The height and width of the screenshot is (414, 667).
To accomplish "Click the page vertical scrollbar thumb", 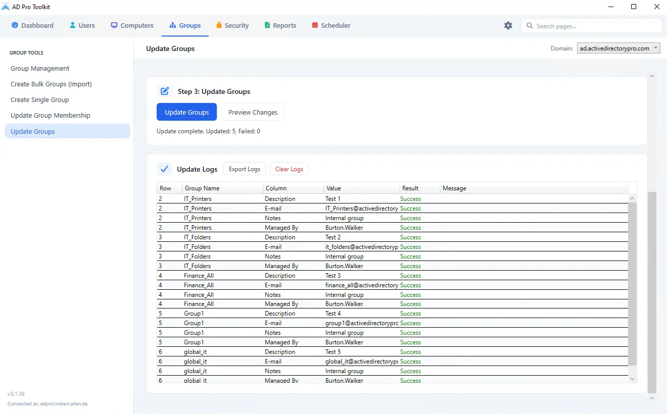I will [x=652, y=292].
